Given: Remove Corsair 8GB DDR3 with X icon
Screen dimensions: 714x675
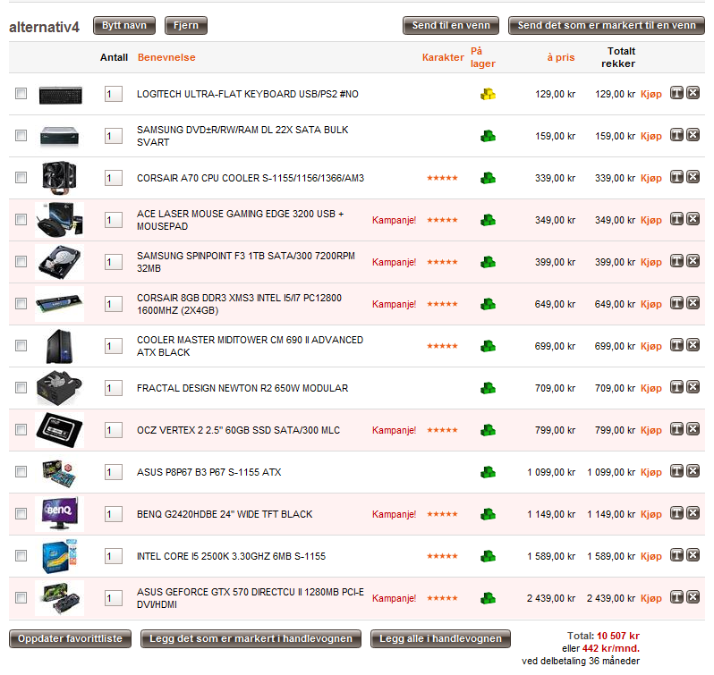Looking at the screenshot, I should point(693,303).
